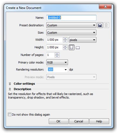The image size is (117, 133).
Task: Open the Rendering resolution dropdown arrow
Action: point(66,69)
